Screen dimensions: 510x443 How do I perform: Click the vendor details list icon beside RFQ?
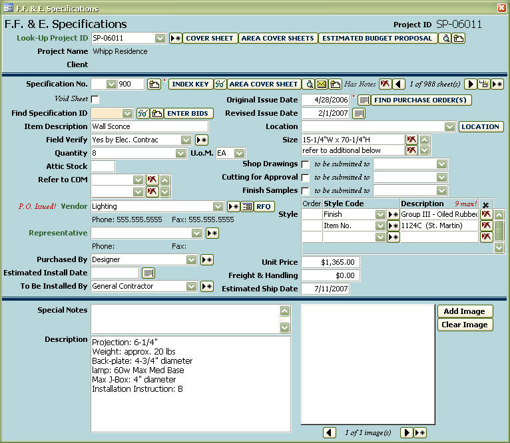pos(246,207)
